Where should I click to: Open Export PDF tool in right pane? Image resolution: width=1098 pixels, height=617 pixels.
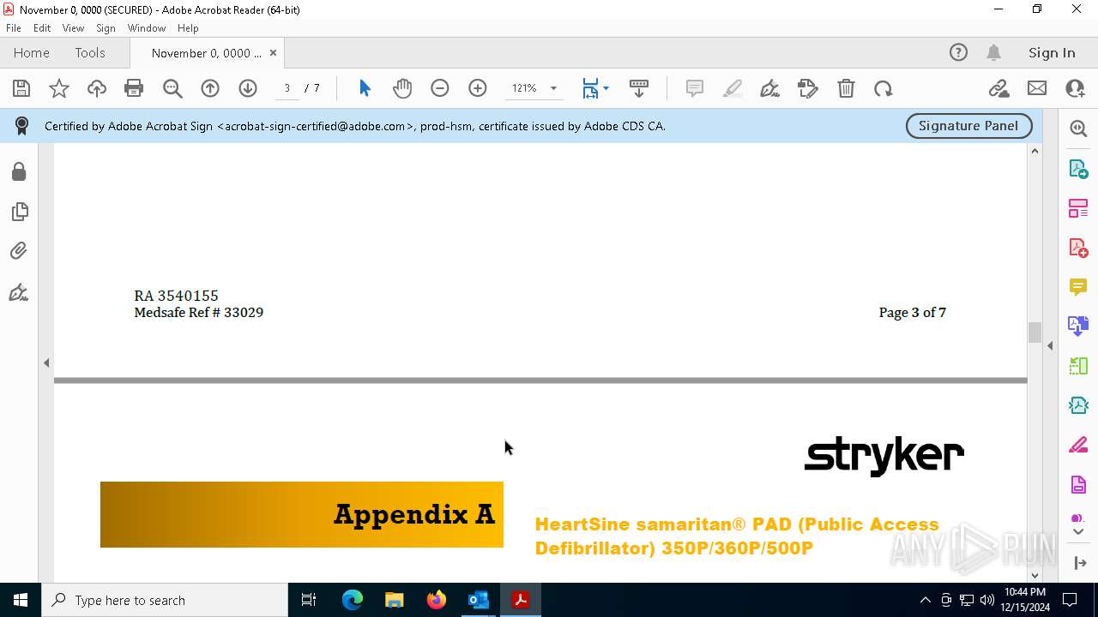(x=1078, y=169)
